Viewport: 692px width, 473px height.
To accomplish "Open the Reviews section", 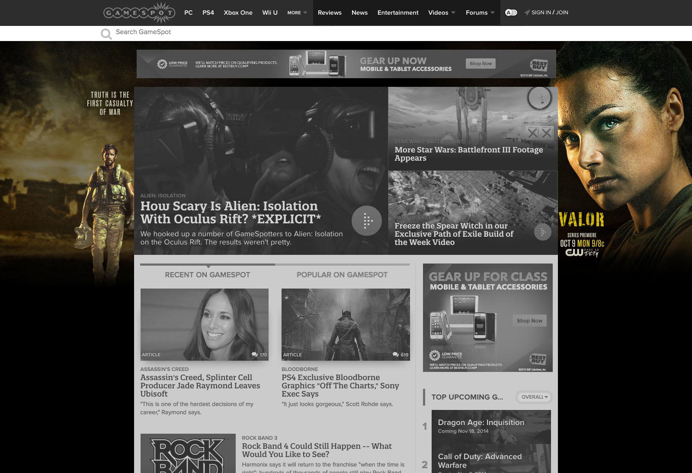I will point(330,13).
